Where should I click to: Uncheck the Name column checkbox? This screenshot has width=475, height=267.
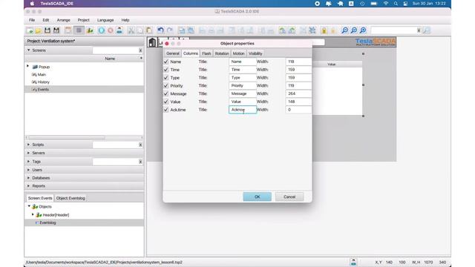[166, 62]
